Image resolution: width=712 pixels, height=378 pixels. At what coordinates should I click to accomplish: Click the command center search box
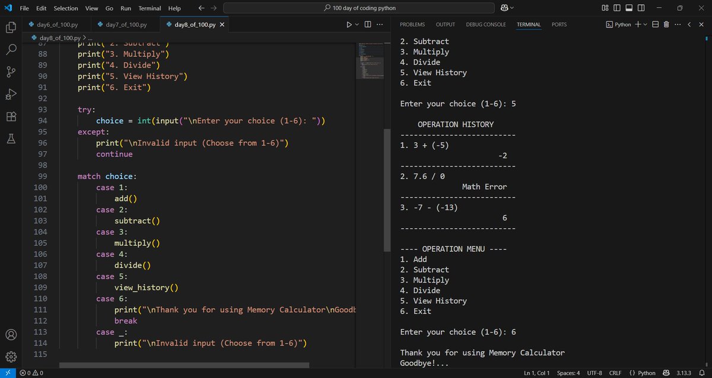pyautogui.click(x=359, y=8)
